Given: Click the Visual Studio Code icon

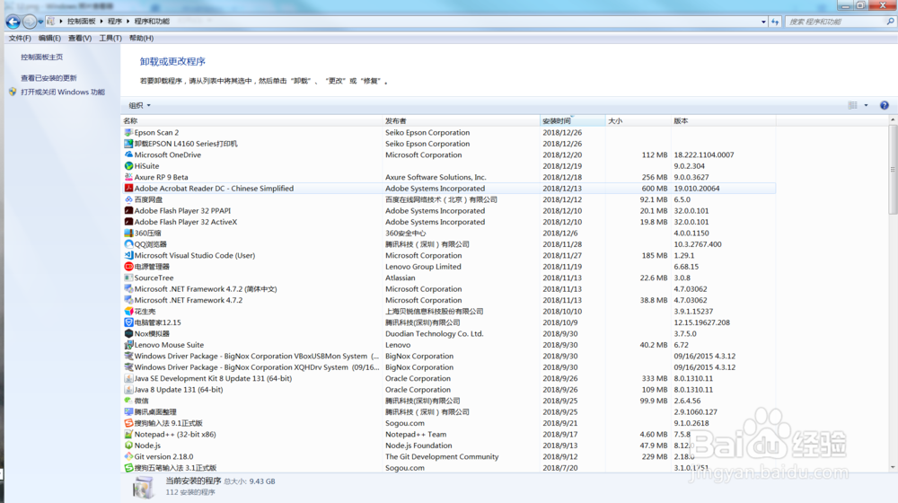Looking at the screenshot, I should tap(128, 255).
